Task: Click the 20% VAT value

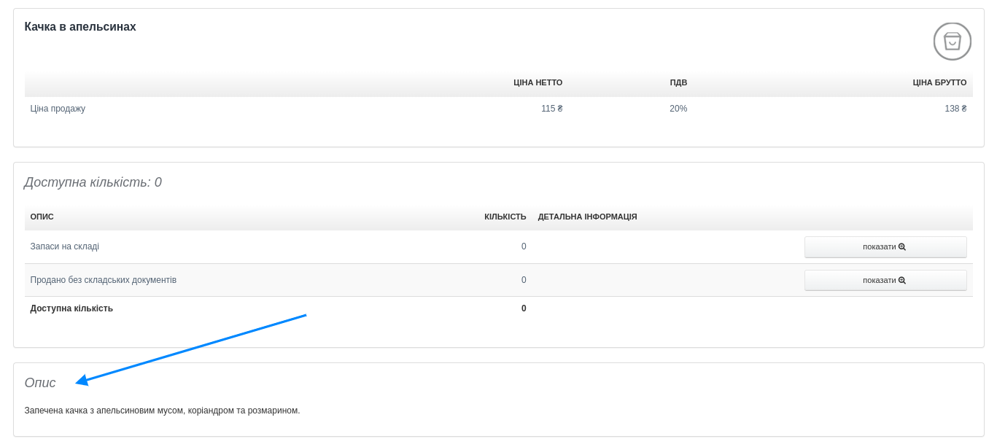Action: [x=678, y=109]
